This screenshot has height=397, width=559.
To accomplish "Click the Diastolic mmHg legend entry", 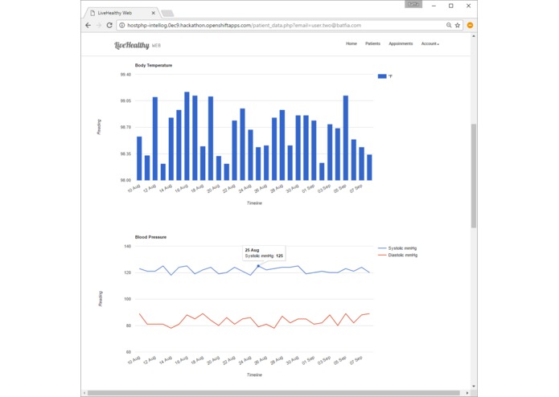I will click(397, 255).
